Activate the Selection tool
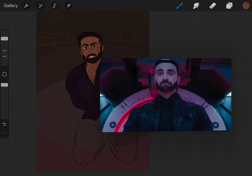 55,6
